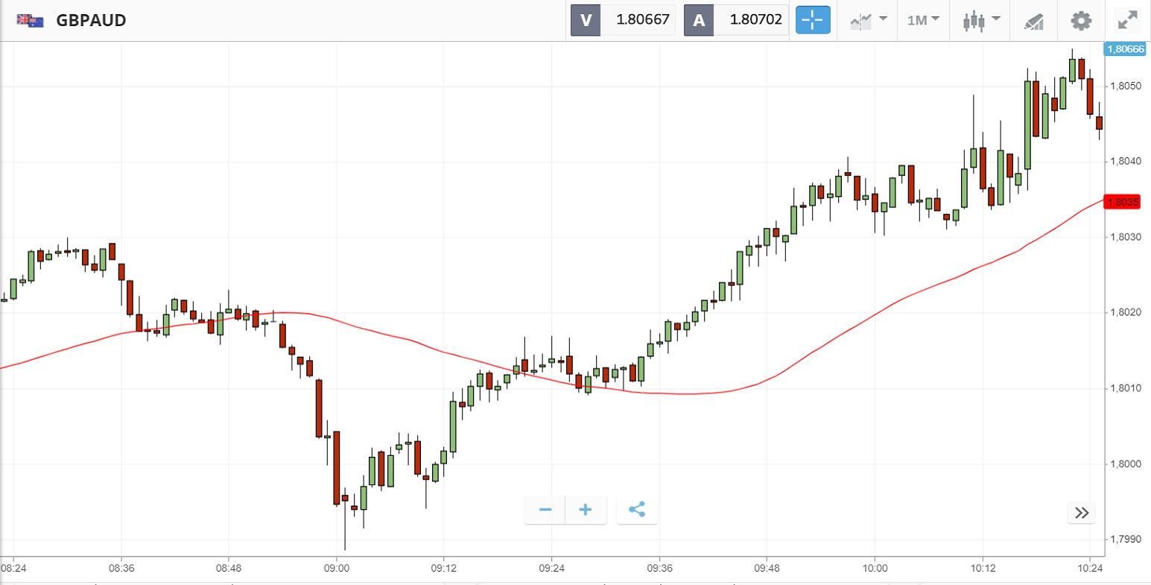This screenshot has width=1151, height=585.
Task: Select the red moving average price label
Action: (1122, 202)
